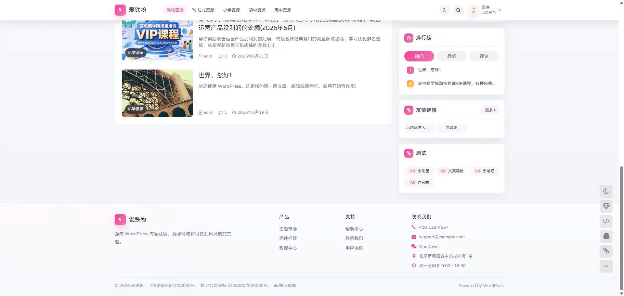
Task: Open 小学资源 nav item
Action: 231,10
